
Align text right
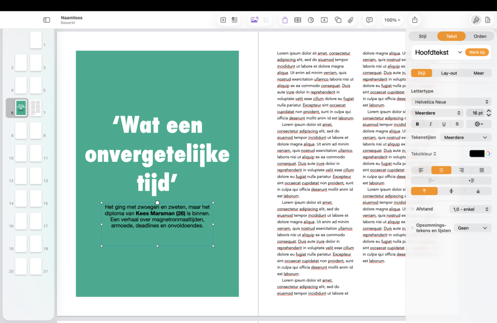(461, 170)
